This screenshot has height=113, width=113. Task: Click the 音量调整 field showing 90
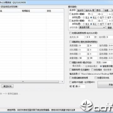point(83,58)
